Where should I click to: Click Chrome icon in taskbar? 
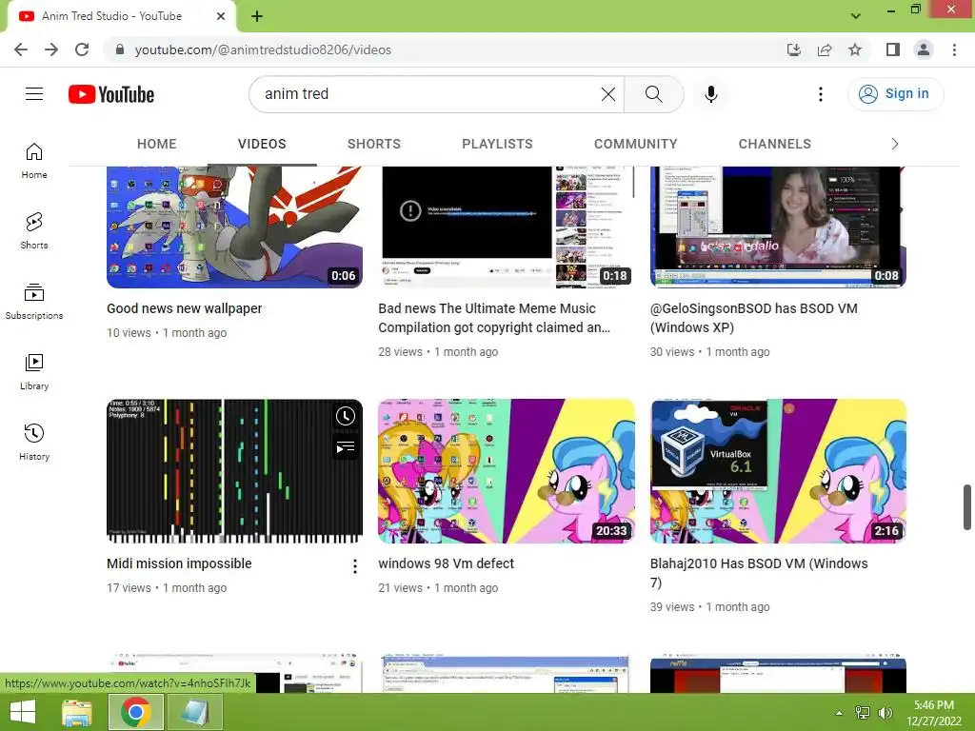pos(136,712)
